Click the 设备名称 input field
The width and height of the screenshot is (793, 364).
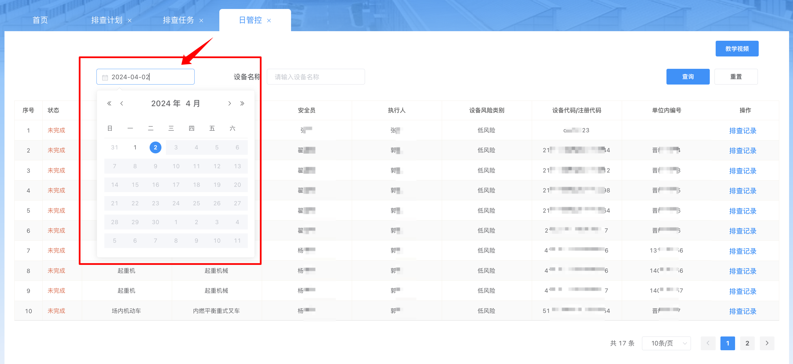pos(316,77)
